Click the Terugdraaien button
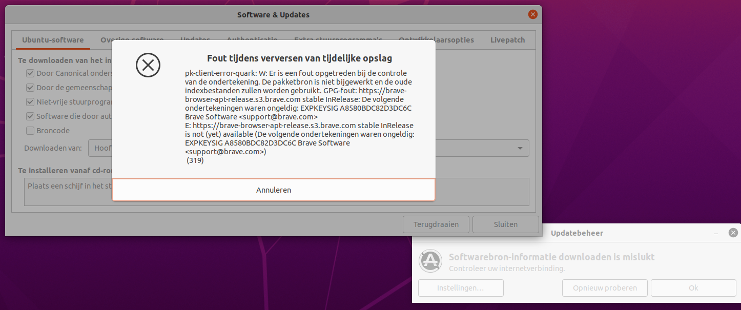Screen dimensions: 741x310 436,224
